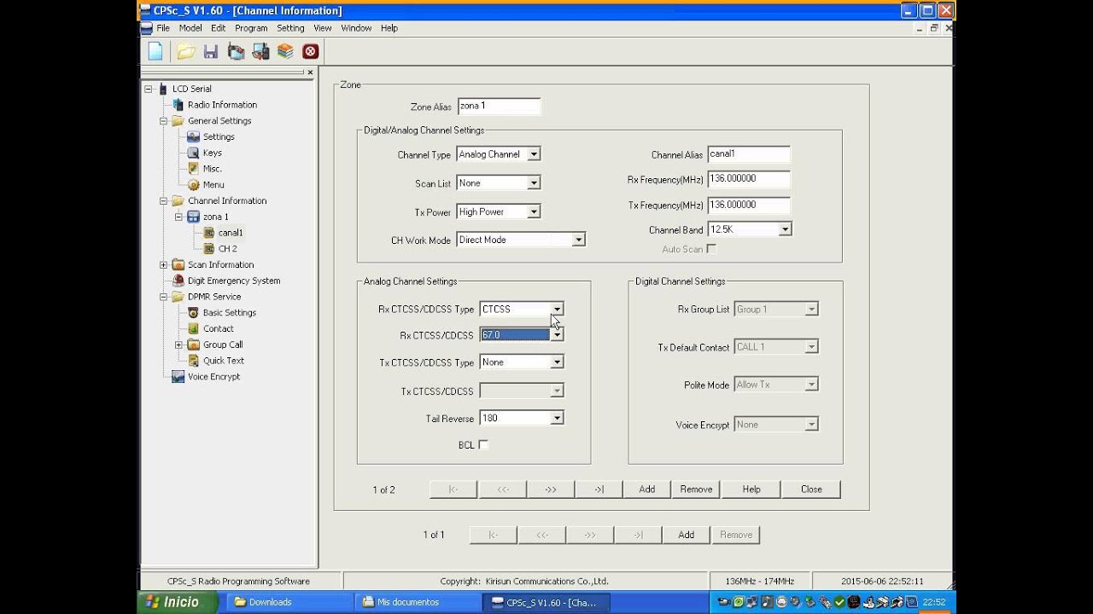Open Digit Emergency System in the tree

point(233,281)
